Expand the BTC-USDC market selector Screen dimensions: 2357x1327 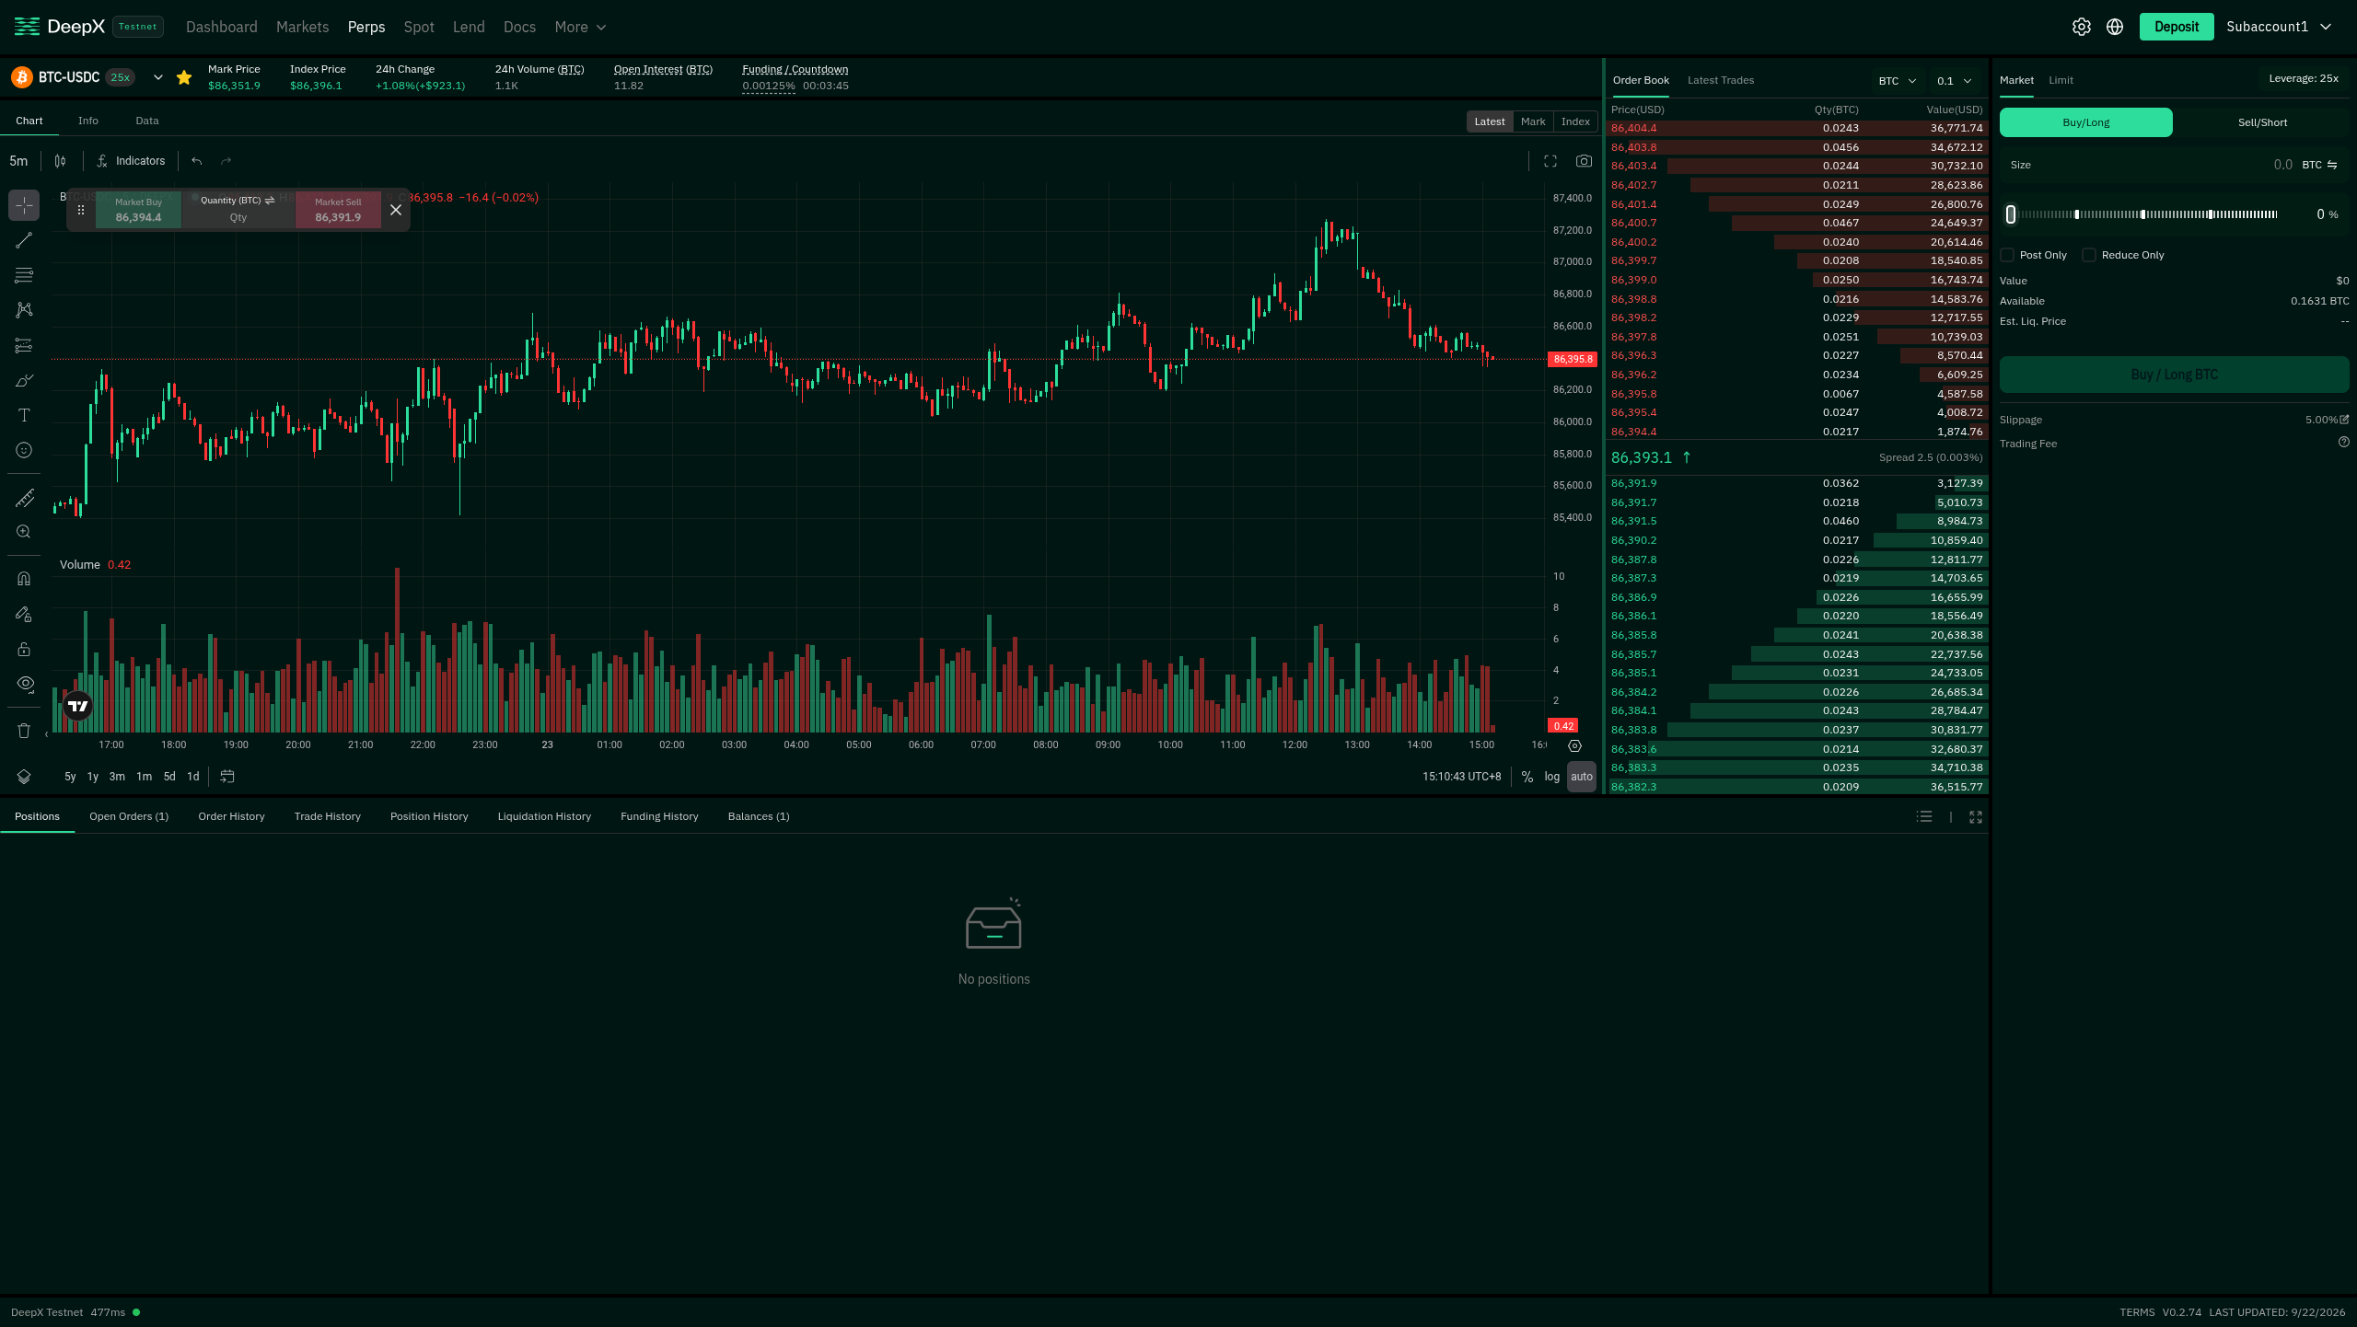(158, 77)
